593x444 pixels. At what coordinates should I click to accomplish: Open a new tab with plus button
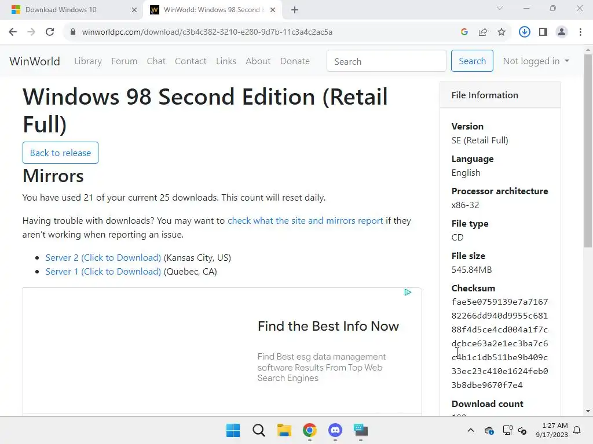click(x=295, y=10)
